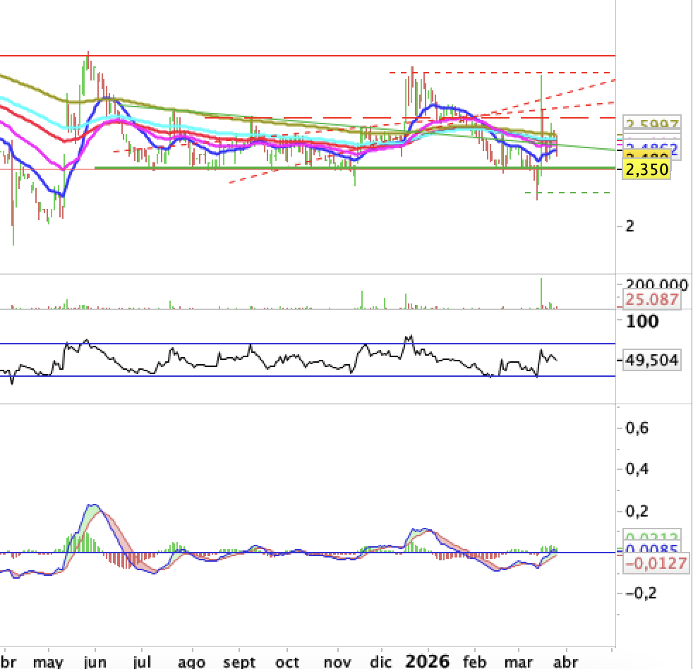Click the solid green horizontal support line
Image resolution: width=693 pixels, height=669 pixels.
point(355,168)
